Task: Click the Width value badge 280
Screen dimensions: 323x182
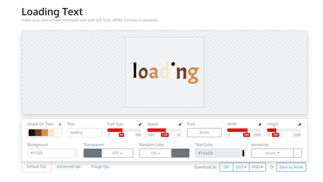Action: 246,135
